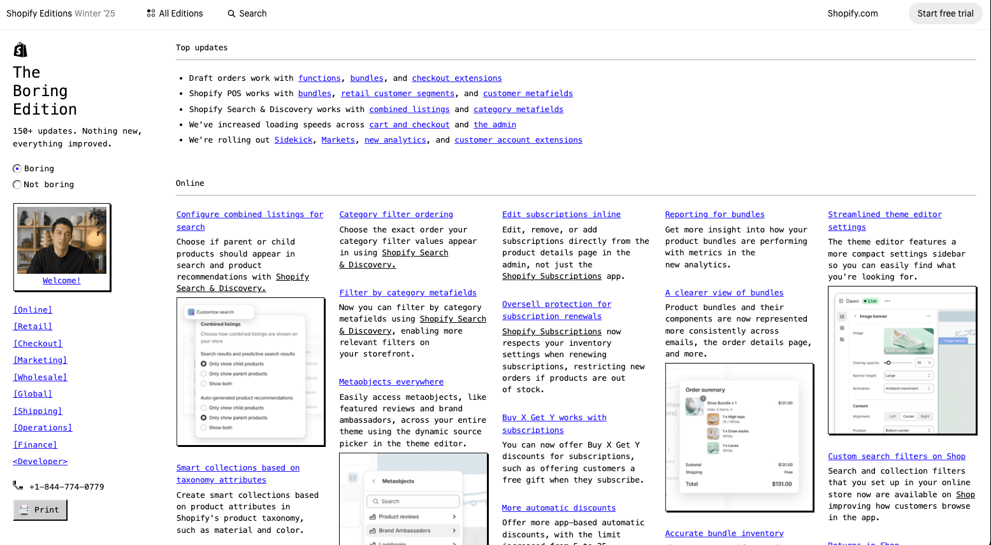Open the admin link
The height and width of the screenshot is (545, 991).
click(x=495, y=125)
